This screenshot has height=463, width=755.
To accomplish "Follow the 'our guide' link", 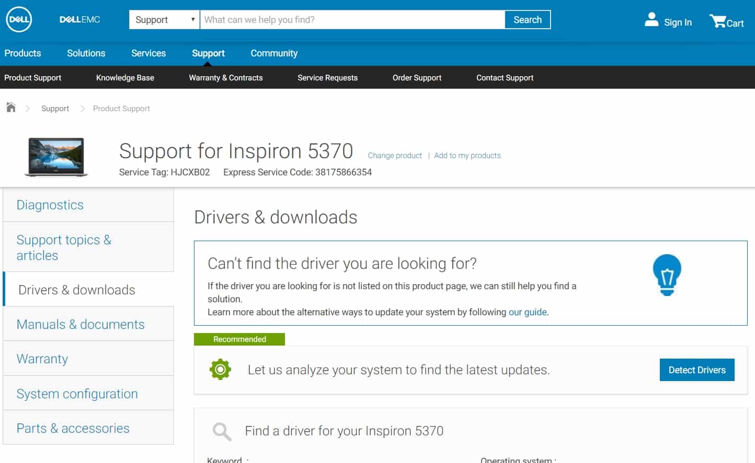I will (x=528, y=312).
